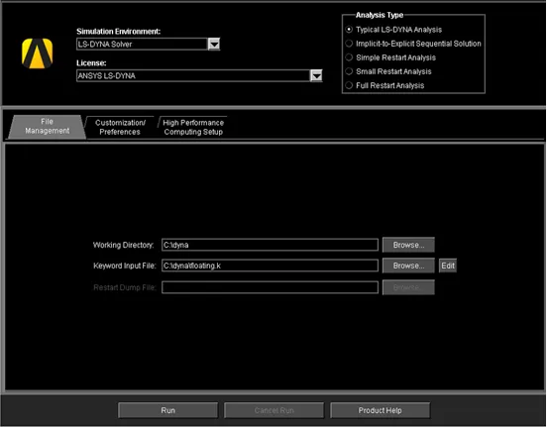Viewport: 549px width, 427px height.
Task: Select Small Restart Analysis option
Action: pos(349,71)
